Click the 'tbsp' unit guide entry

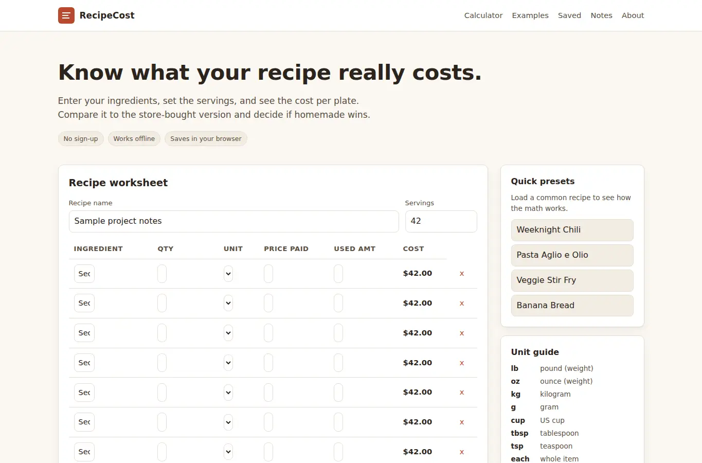pyautogui.click(x=519, y=433)
